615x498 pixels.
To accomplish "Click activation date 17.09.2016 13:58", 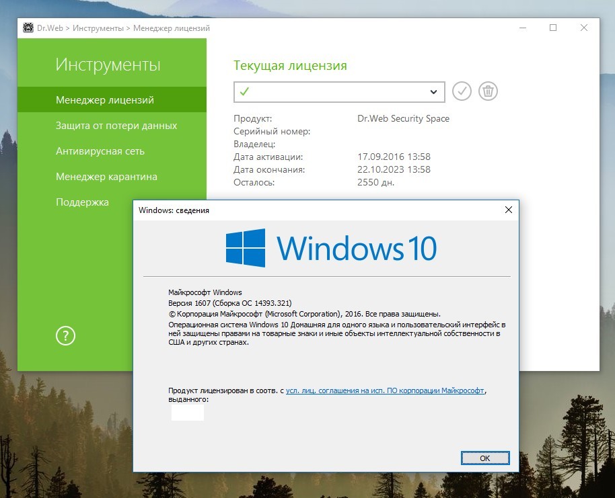I will coord(394,157).
